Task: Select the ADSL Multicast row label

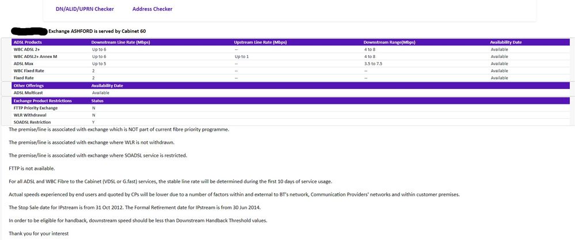Action: click(29, 92)
